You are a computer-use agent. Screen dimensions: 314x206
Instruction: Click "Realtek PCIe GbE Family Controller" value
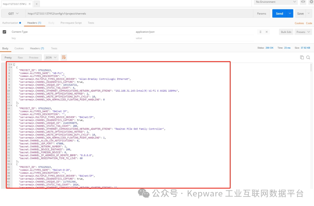pyautogui.click(x=139, y=129)
